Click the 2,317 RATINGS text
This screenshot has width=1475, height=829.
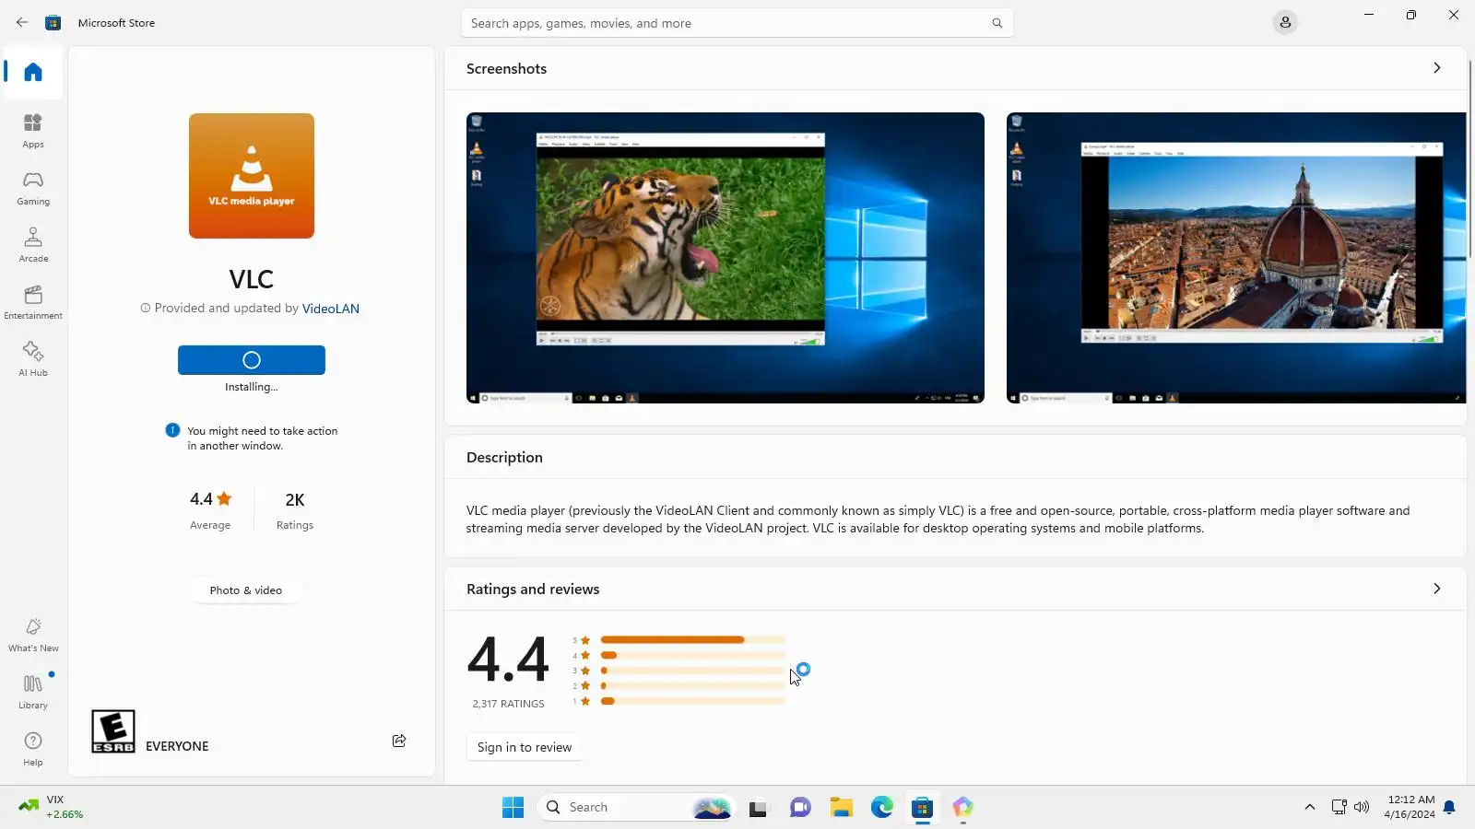508,704
